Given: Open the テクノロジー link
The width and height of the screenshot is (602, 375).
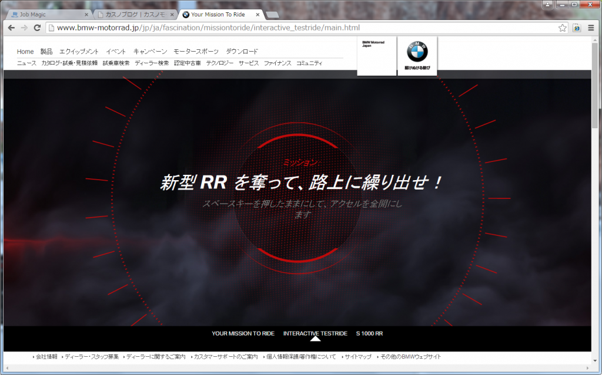Looking at the screenshot, I should click(x=220, y=63).
